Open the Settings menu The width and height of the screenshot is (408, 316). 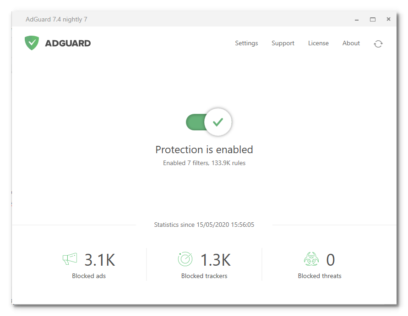pyautogui.click(x=246, y=43)
